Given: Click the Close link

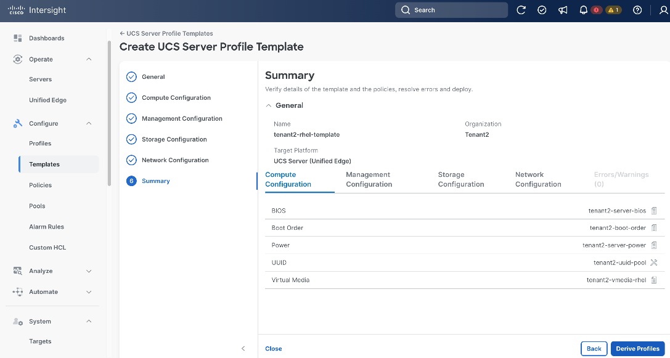Looking at the screenshot, I should coord(274,349).
